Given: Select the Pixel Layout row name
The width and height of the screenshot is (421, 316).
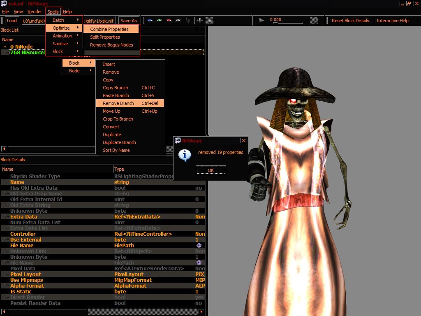Looking at the screenshot, I should coord(26,274).
